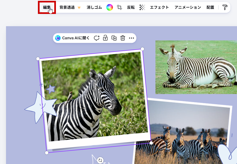237x164 pixels.
Task: Select the small blue star sticker
Action: (51, 89)
